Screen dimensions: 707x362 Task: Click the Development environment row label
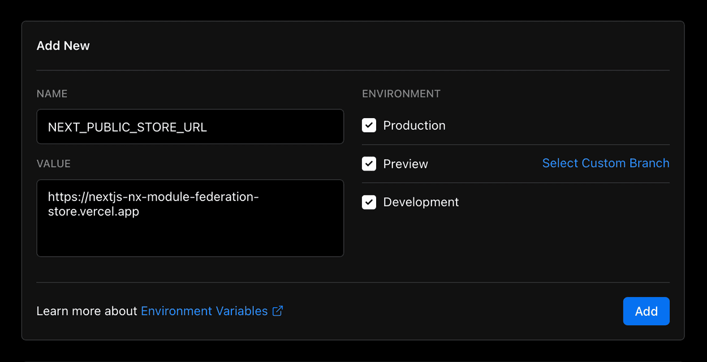tap(421, 202)
